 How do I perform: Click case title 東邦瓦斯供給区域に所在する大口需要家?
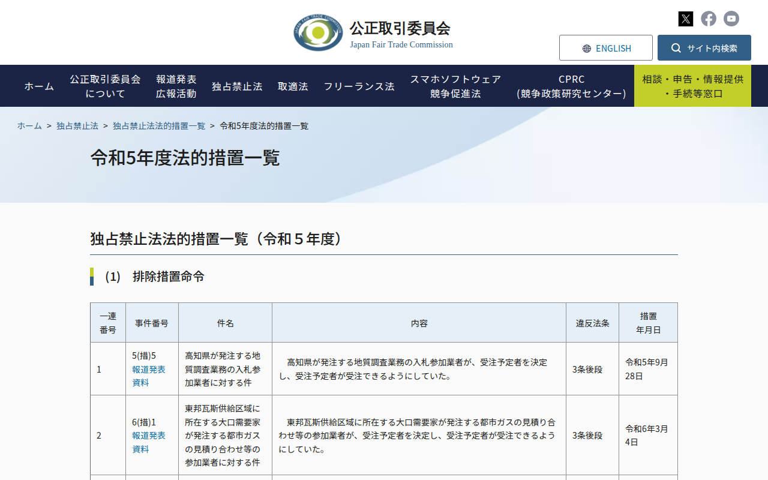[x=225, y=436]
